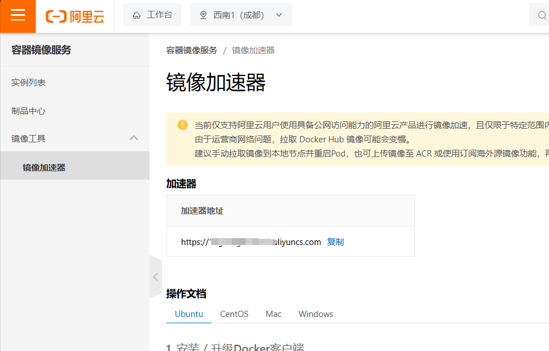Click the accelerator URL text
Image resolution: width=549 pixels, height=351 pixels.
(x=251, y=242)
